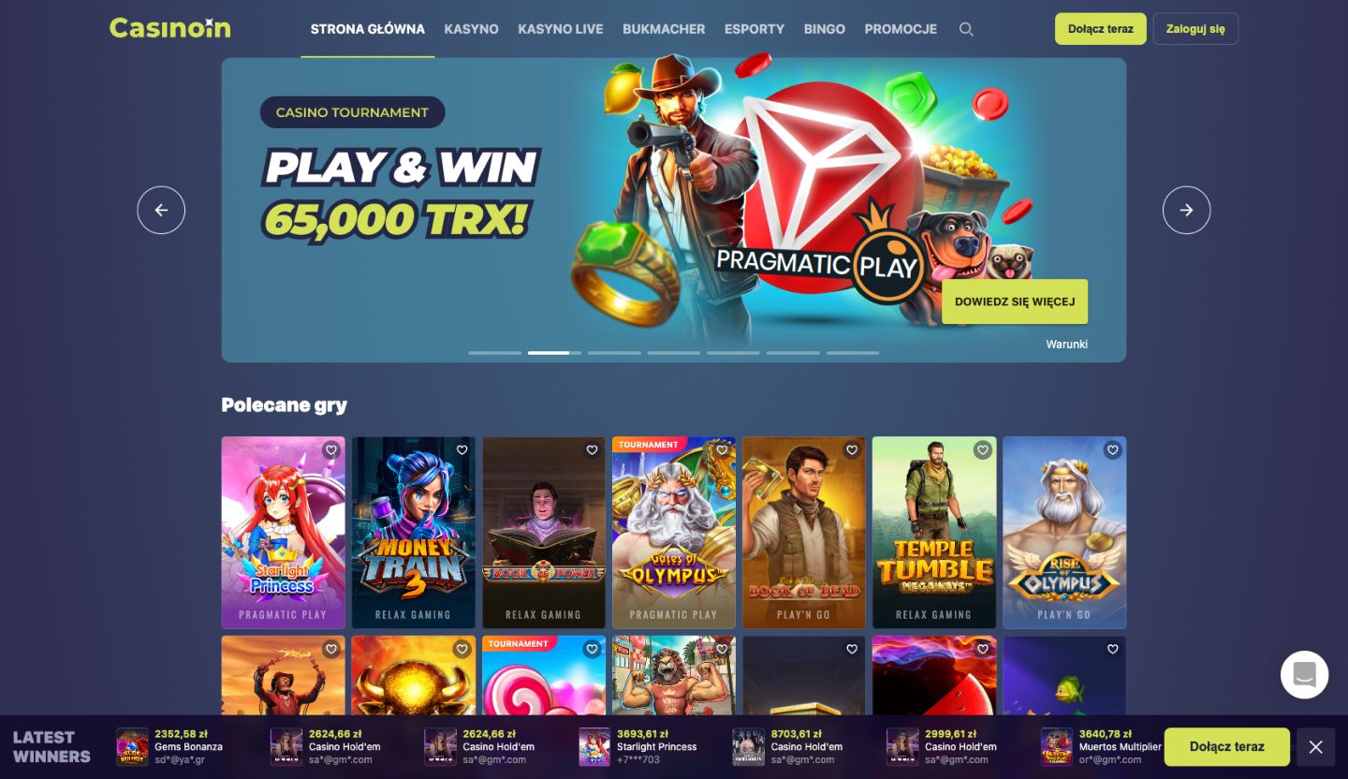Switch to Bukmacher section

click(x=664, y=29)
